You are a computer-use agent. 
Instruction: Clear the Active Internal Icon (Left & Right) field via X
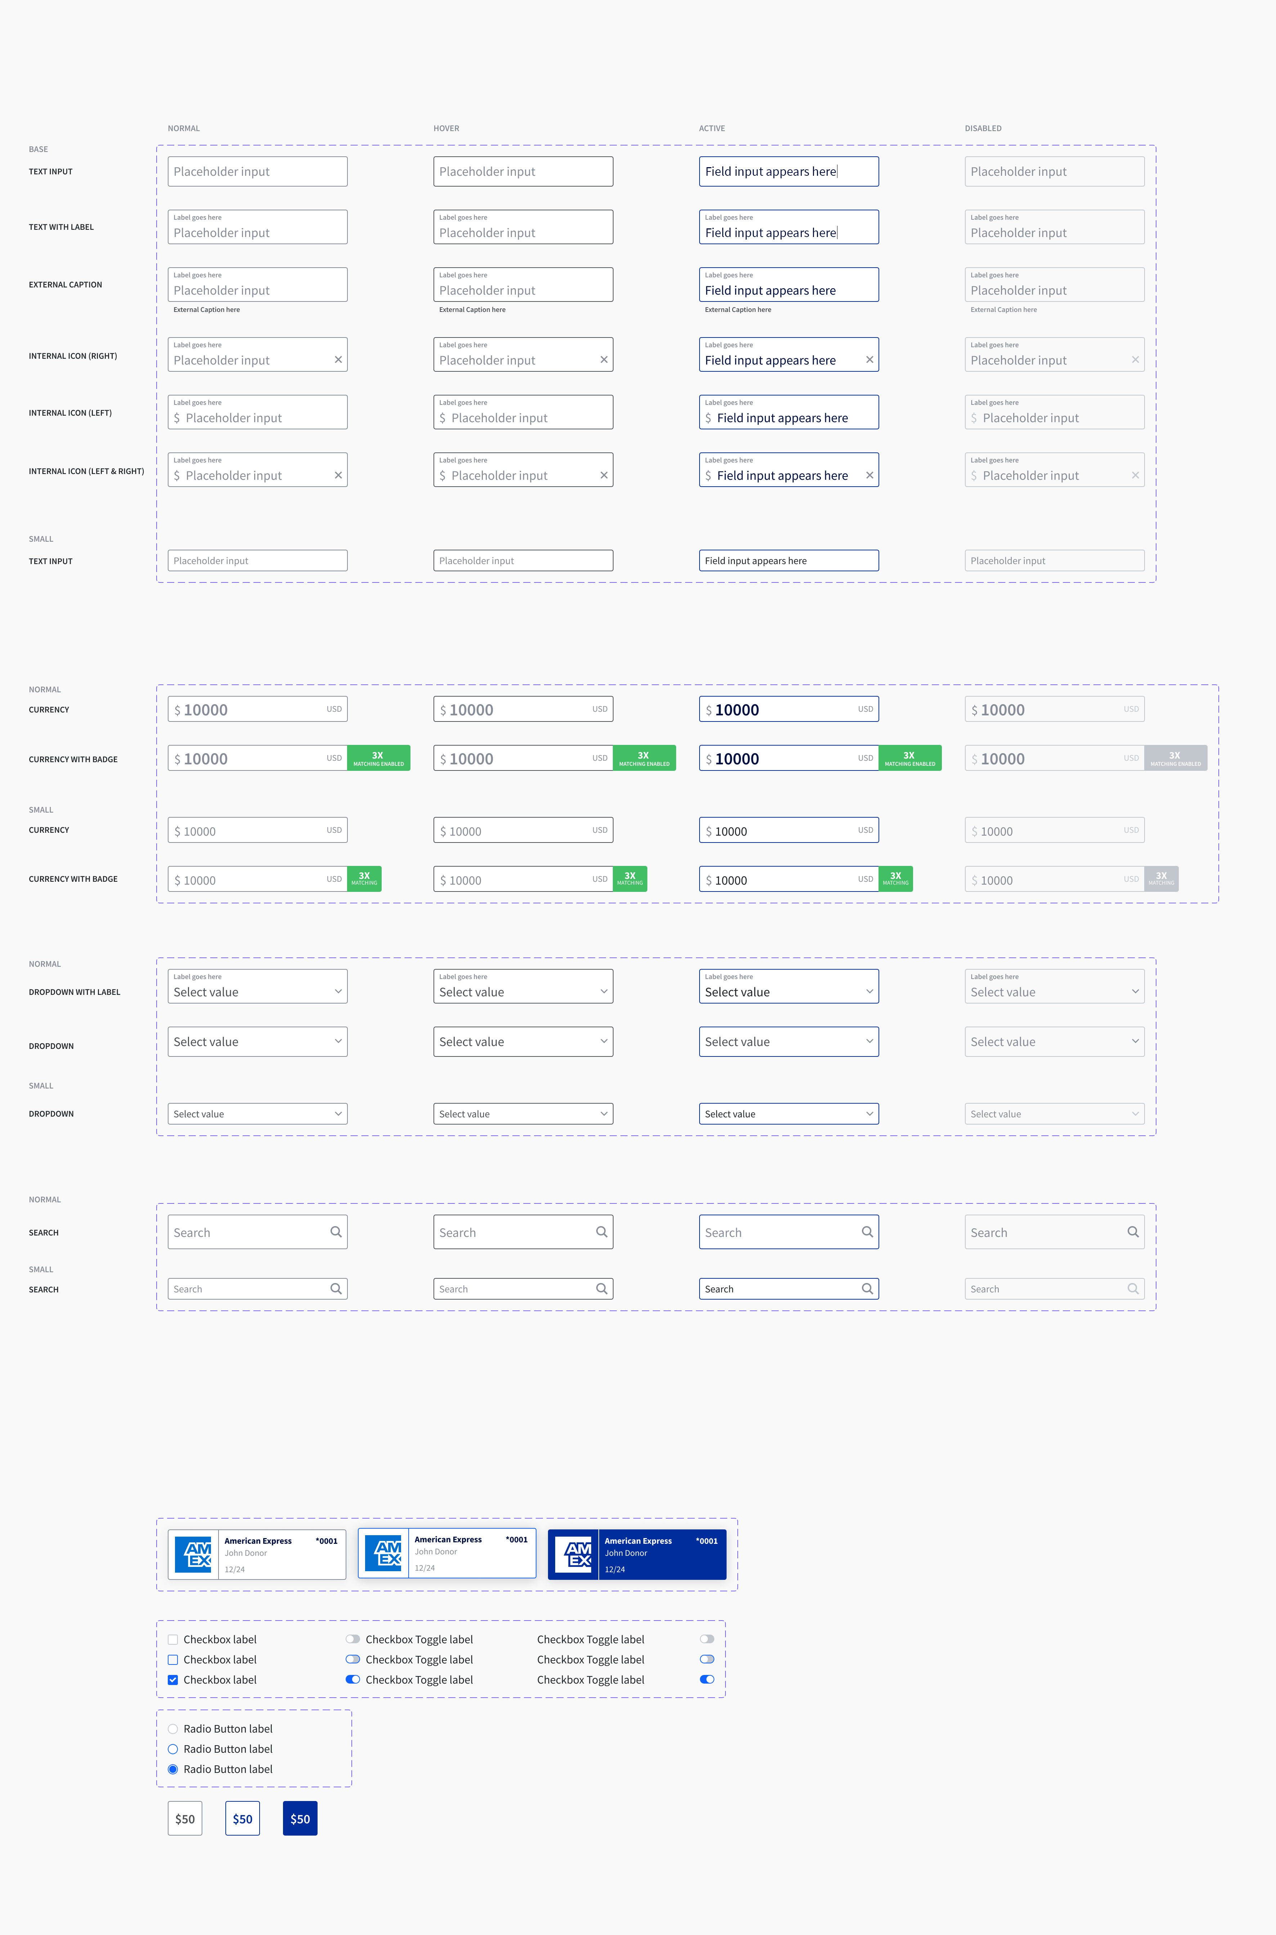869,475
